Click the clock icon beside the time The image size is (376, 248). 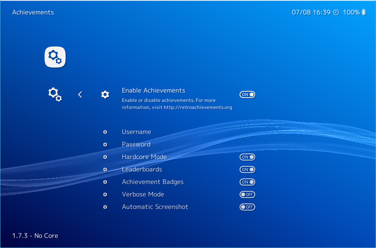[336, 12]
